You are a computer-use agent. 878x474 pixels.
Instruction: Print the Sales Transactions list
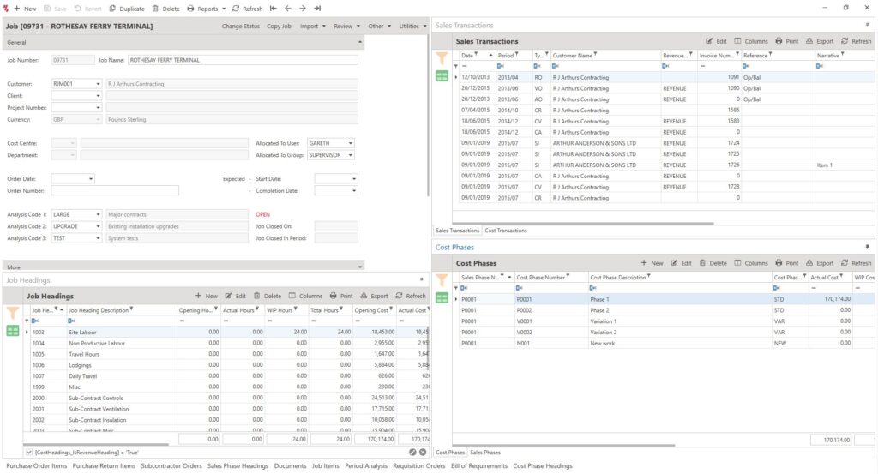tap(786, 41)
